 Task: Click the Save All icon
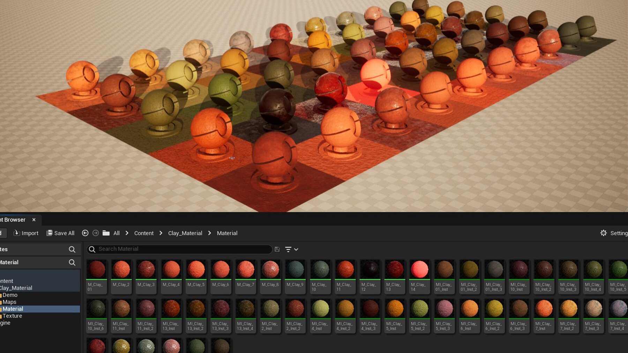50,233
